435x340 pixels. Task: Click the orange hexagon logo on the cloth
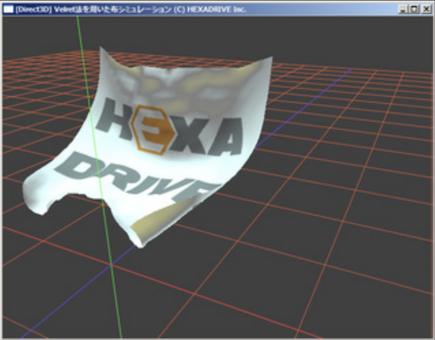pos(147,129)
